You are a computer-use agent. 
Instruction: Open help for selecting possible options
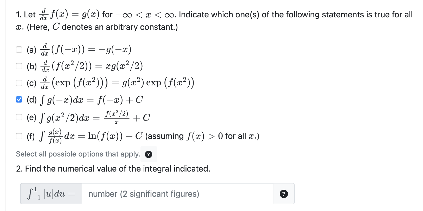tap(149, 154)
